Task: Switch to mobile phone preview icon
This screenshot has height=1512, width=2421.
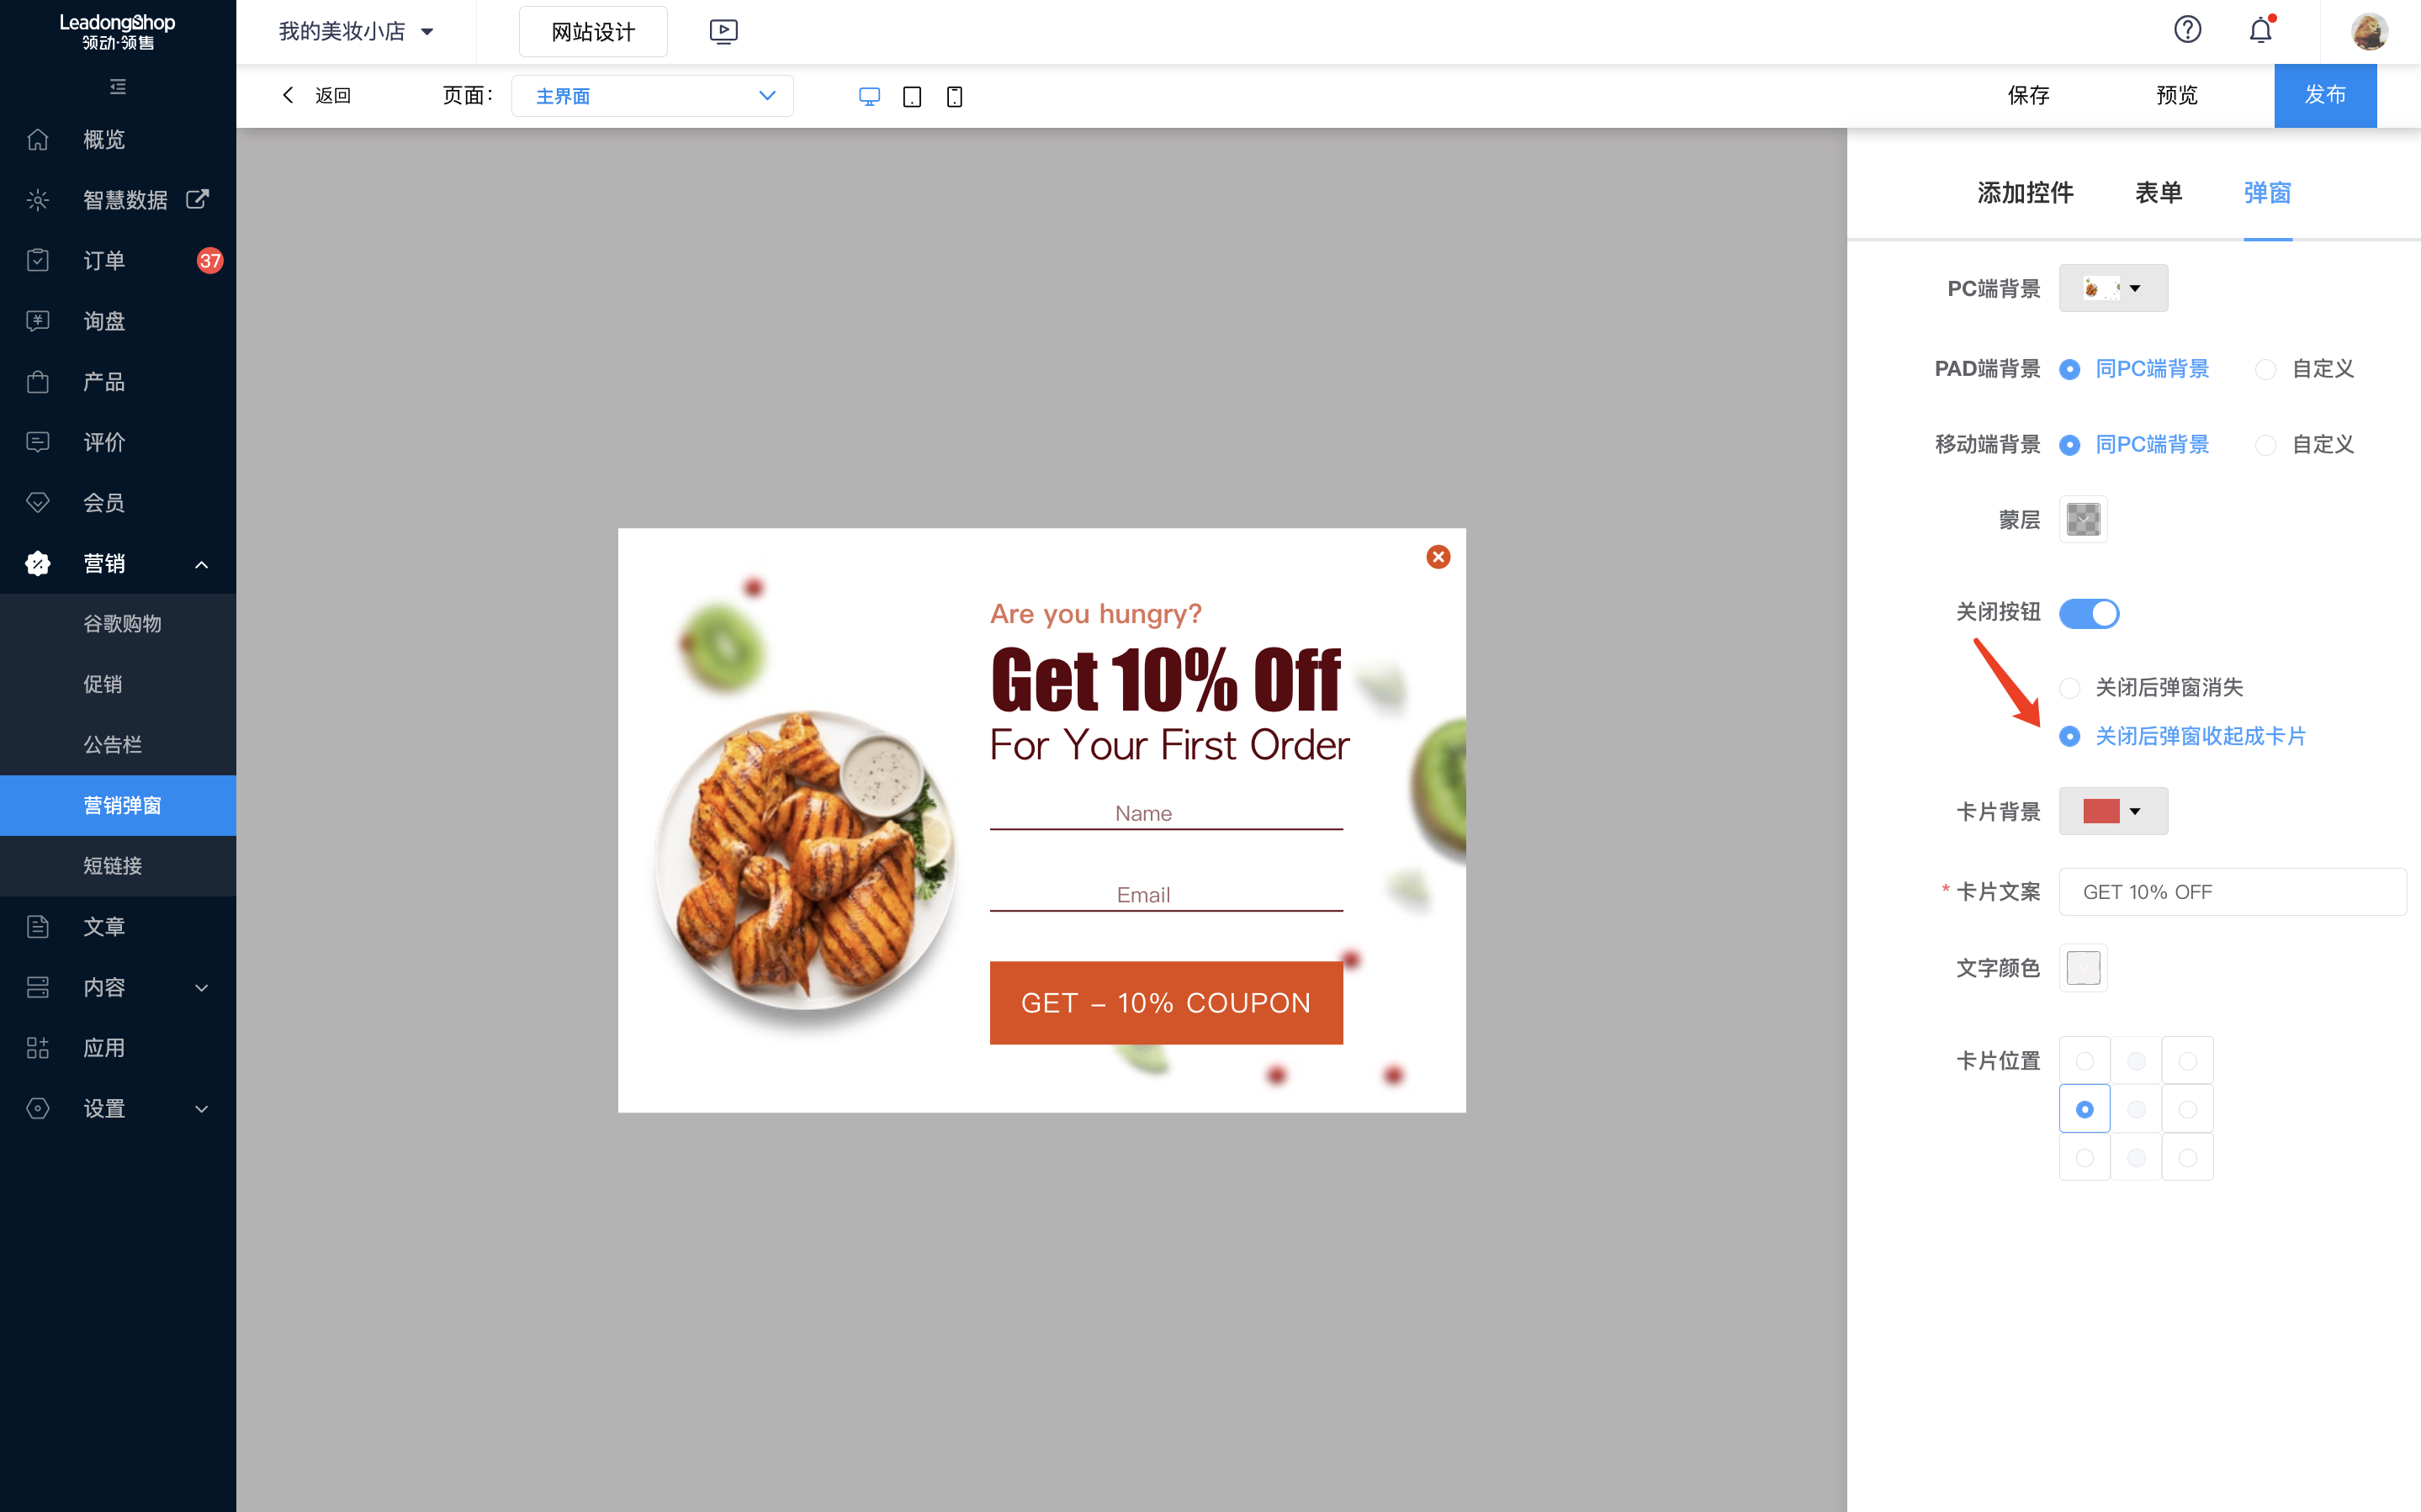Action: tap(954, 96)
